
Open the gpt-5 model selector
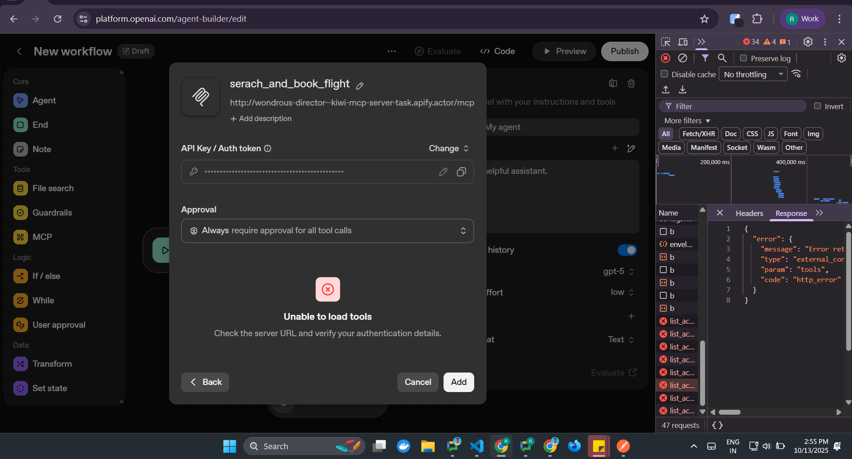(x=618, y=271)
